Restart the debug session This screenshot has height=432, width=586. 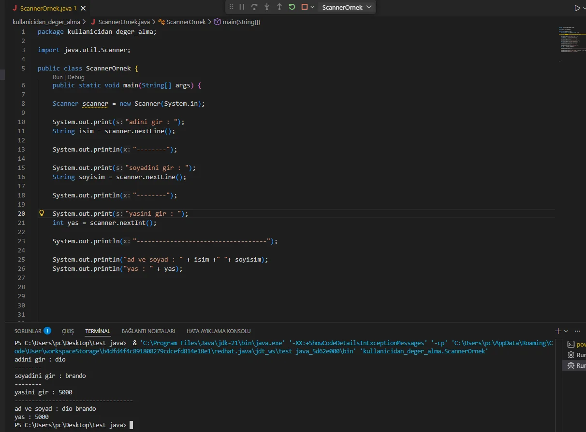tap(292, 7)
